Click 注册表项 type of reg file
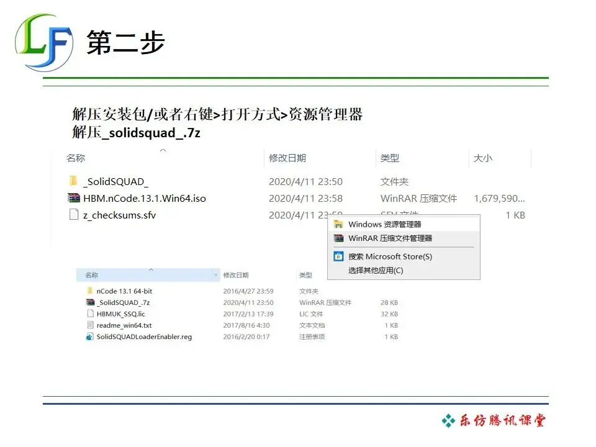Image resolution: width=596 pixels, height=447 pixels. pyautogui.click(x=312, y=336)
